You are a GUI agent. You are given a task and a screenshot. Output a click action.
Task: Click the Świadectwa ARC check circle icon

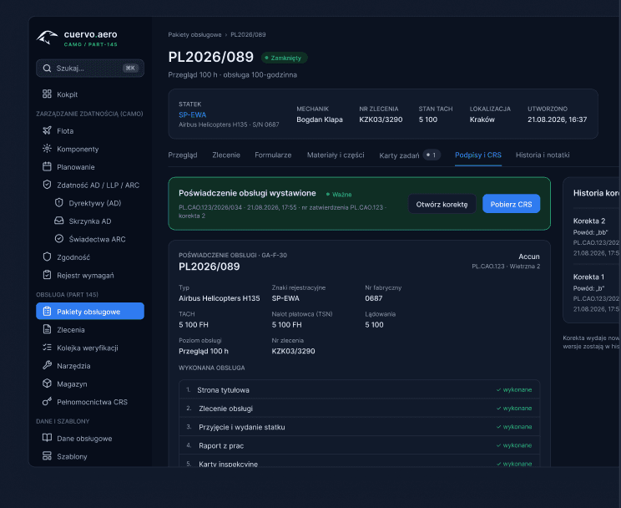point(59,239)
